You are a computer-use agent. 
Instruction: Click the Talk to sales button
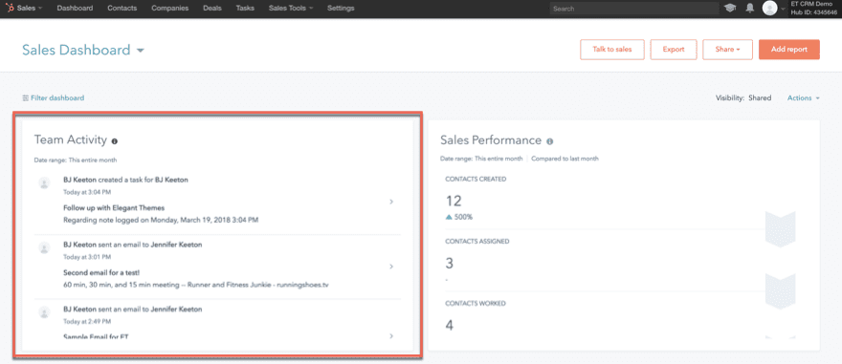coord(612,50)
